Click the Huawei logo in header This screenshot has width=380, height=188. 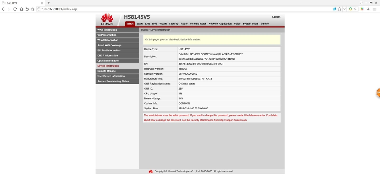point(107,20)
